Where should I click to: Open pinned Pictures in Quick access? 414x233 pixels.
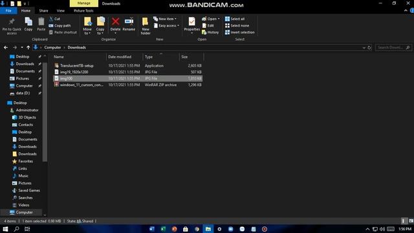point(22,78)
